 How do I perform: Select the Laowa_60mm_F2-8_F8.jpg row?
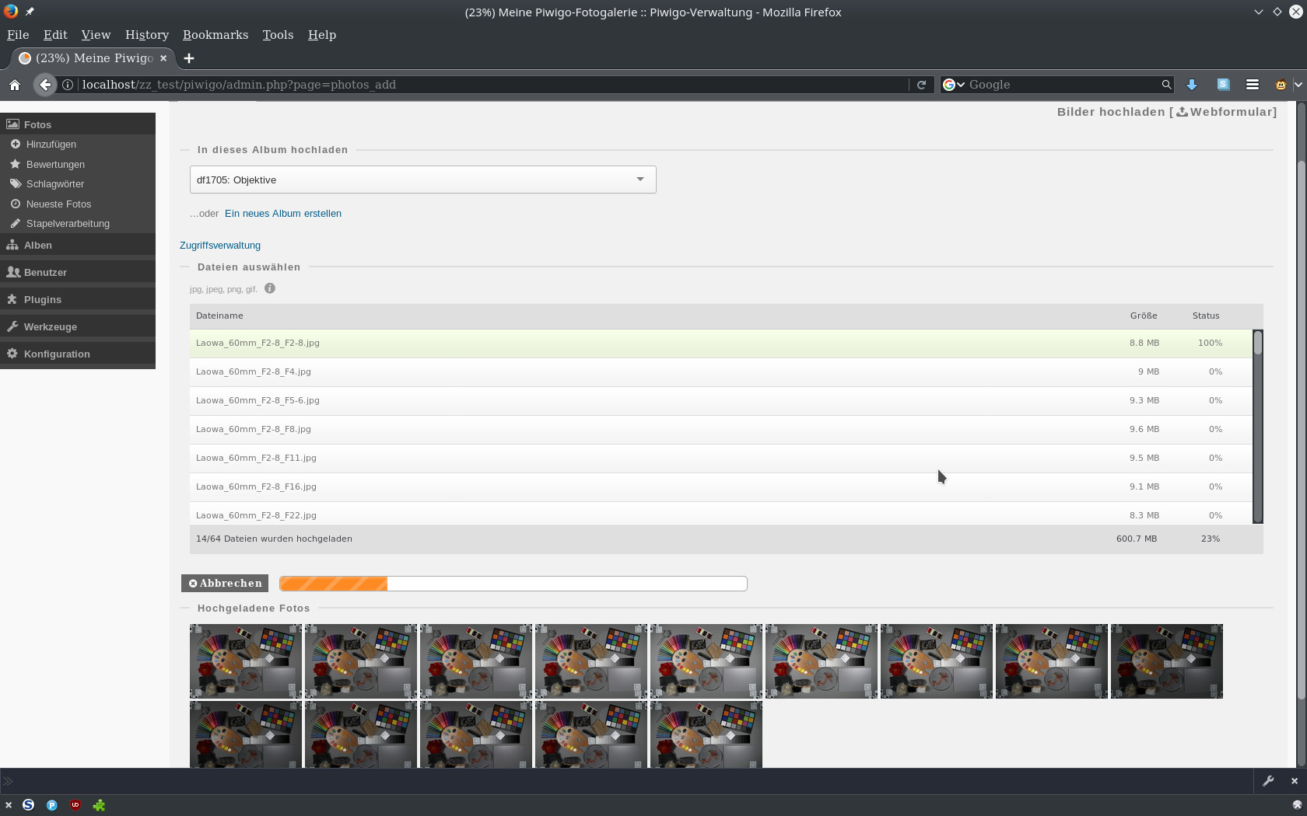(721, 430)
